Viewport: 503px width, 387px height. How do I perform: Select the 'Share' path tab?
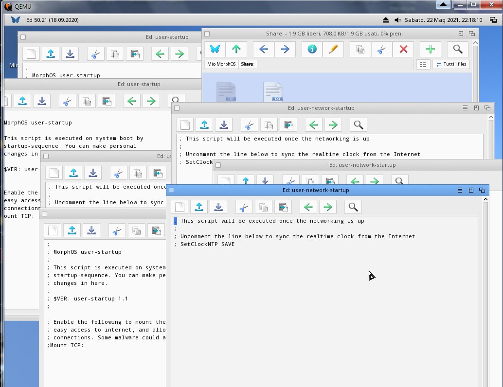click(247, 64)
